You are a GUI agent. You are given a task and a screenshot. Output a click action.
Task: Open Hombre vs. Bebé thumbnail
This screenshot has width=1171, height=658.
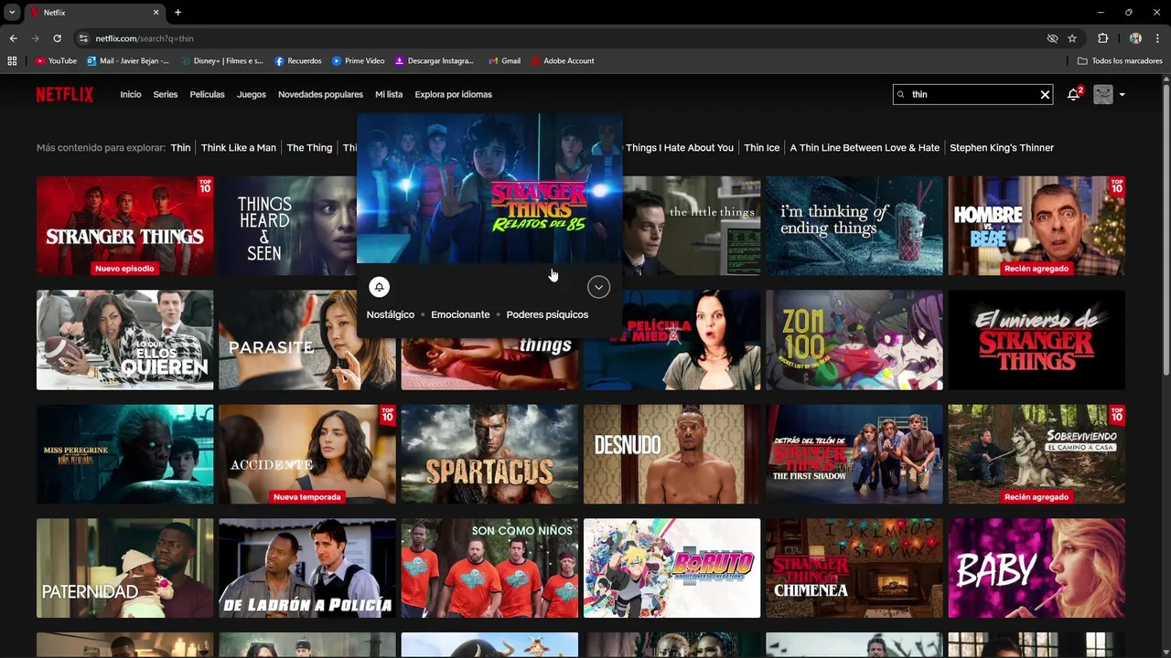1037,226
